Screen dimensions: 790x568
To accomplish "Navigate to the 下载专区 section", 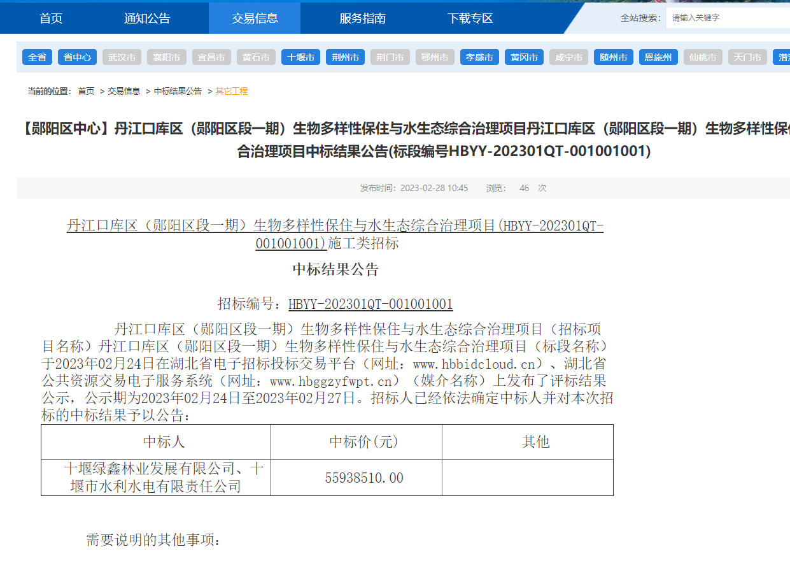I will coord(470,18).
